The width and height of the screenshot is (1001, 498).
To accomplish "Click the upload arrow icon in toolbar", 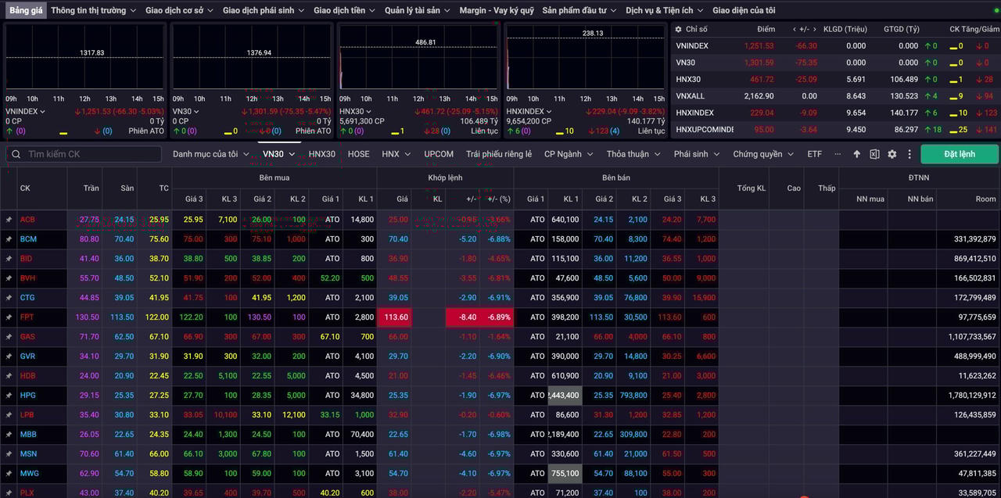I will 857,154.
